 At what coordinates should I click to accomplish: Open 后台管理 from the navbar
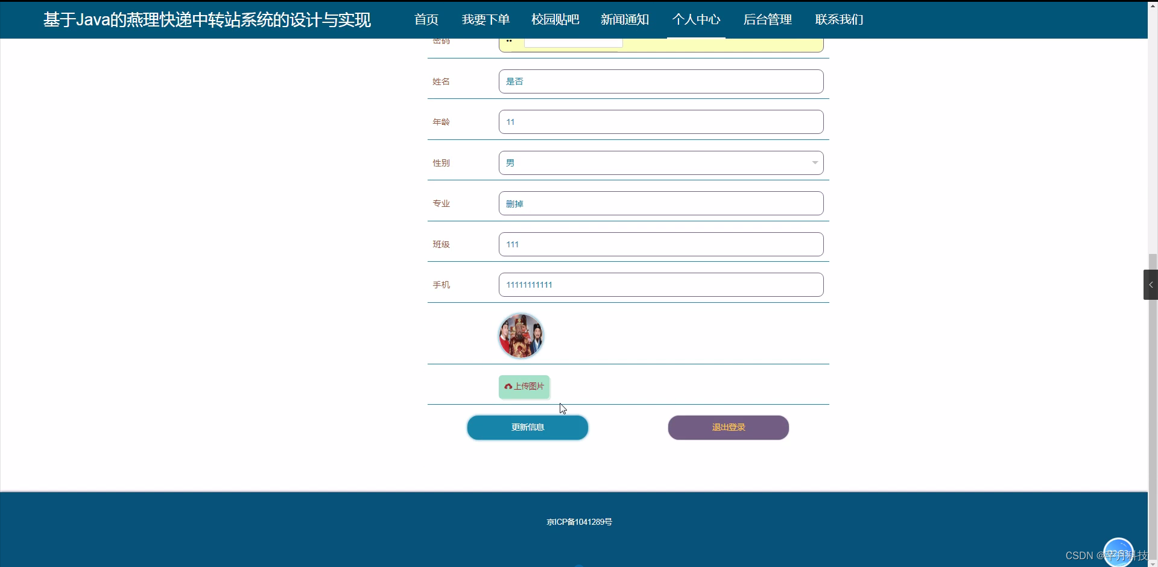click(767, 19)
